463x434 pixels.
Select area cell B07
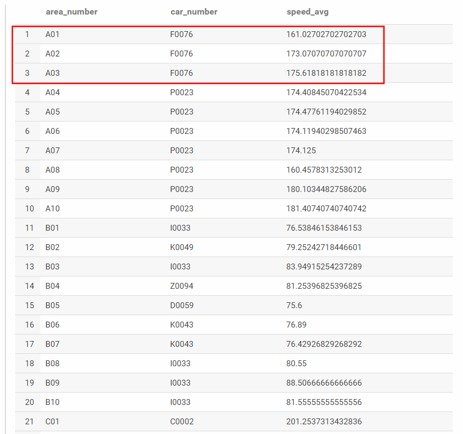pos(53,344)
